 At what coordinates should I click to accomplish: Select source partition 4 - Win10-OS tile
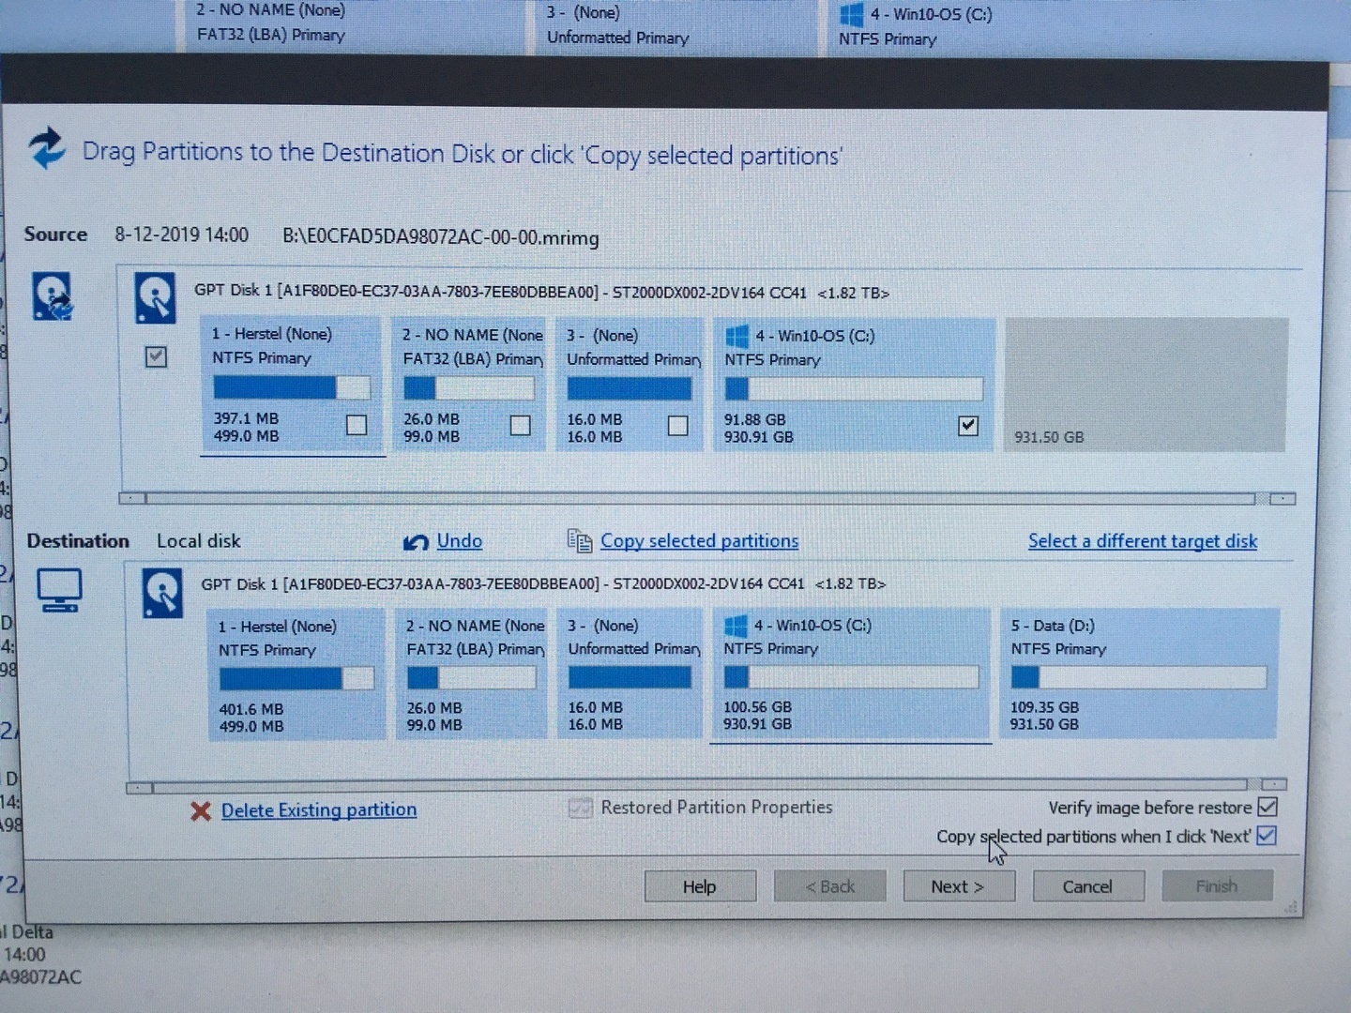[854, 386]
